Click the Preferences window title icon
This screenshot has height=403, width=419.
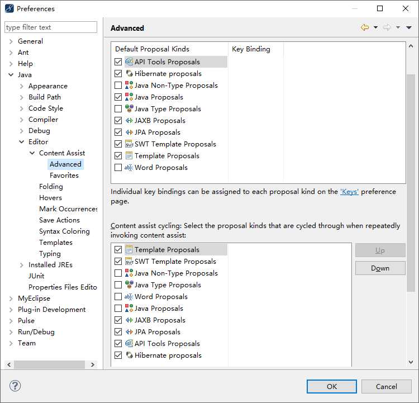(x=9, y=8)
